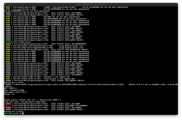The image size is (182, 120).
Task: Zoom the VNC window to full screen
Action: [x=12, y=5]
